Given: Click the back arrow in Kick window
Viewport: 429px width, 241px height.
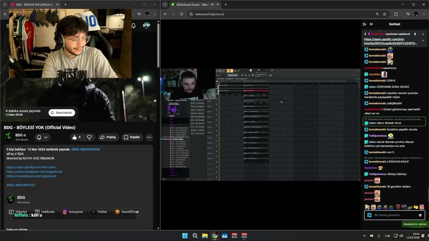Looking at the screenshot, I should 166,14.
